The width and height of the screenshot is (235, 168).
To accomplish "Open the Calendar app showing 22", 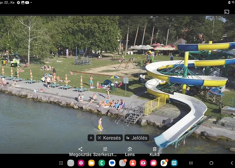I will (x=174, y=163).
